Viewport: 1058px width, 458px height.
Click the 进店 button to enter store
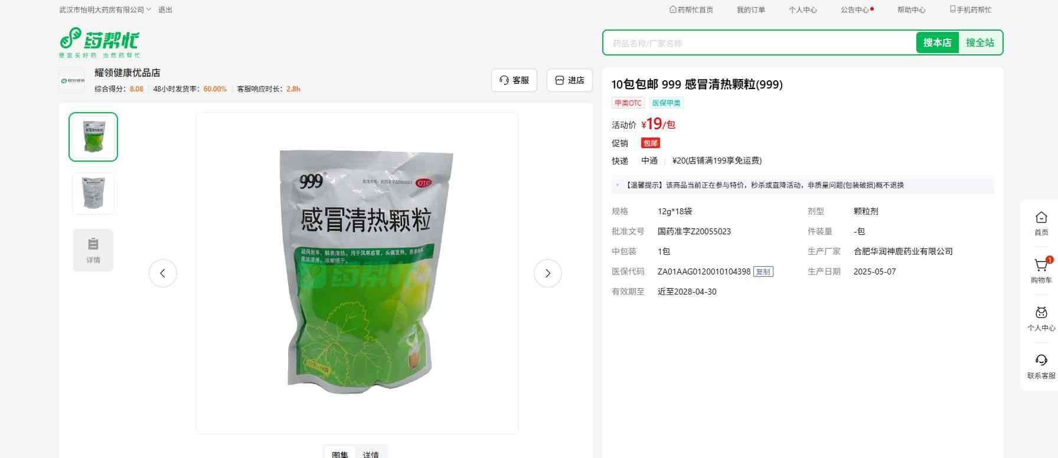tap(570, 80)
